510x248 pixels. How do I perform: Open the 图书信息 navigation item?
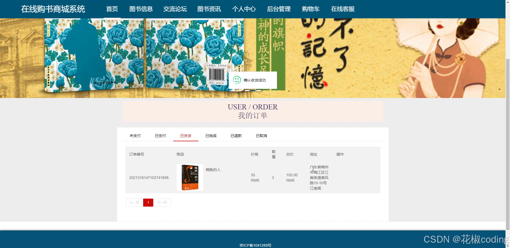(141, 9)
